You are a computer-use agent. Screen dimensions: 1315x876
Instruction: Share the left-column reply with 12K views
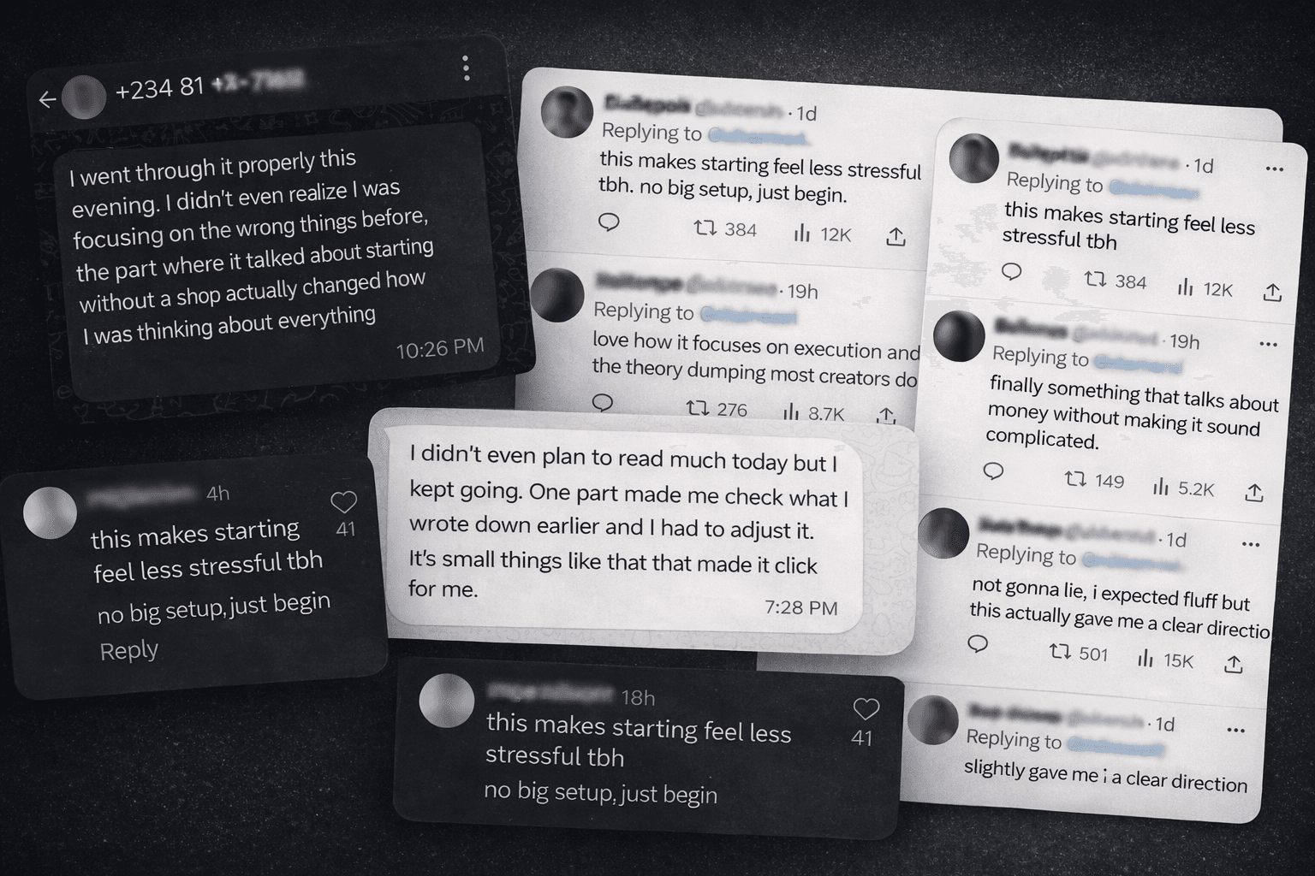pyautogui.click(x=896, y=237)
